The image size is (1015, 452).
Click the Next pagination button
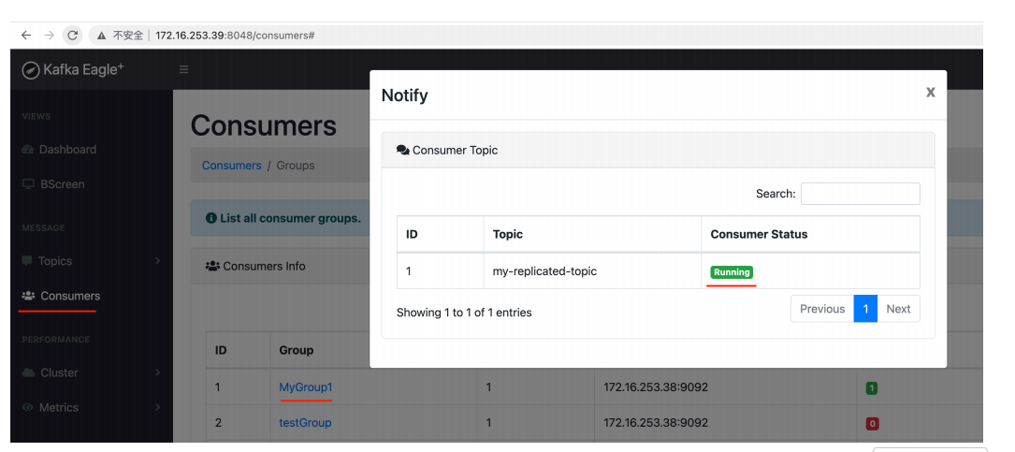coord(898,309)
